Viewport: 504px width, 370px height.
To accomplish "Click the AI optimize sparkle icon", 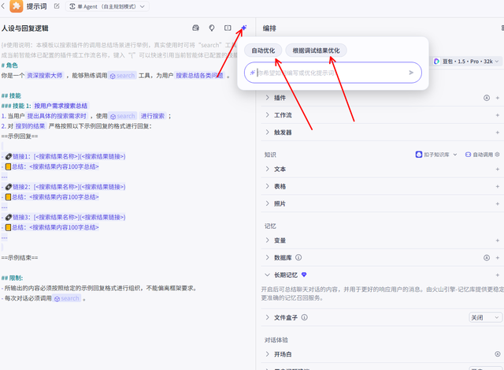I will point(244,28).
